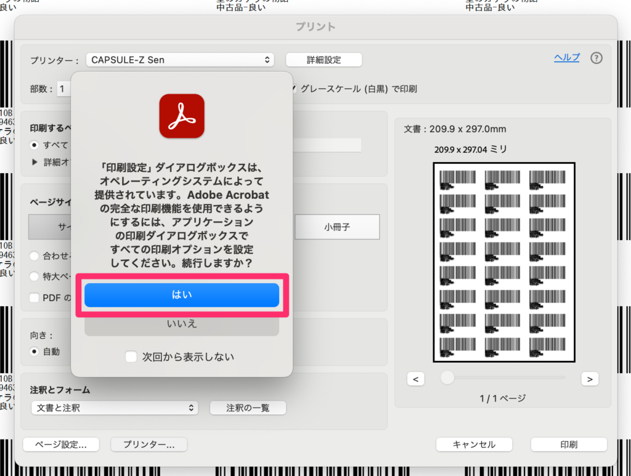Confirm with the はい button
631x476 pixels.
(182, 295)
